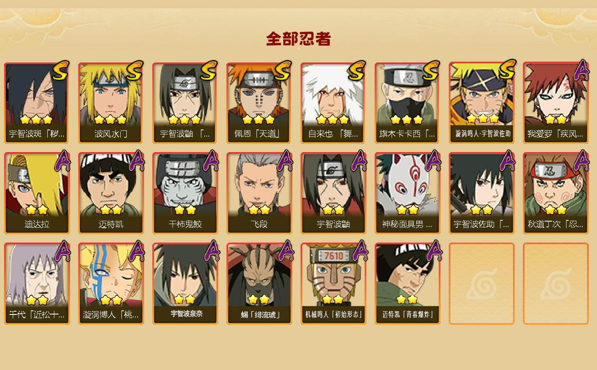Select the 机械鸣人「初始形态」 card
The width and height of the screenshot is (597, 370).
(333, 284)
